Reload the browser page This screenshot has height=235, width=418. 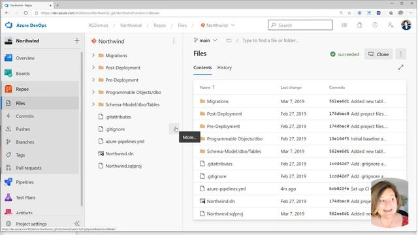25,13
